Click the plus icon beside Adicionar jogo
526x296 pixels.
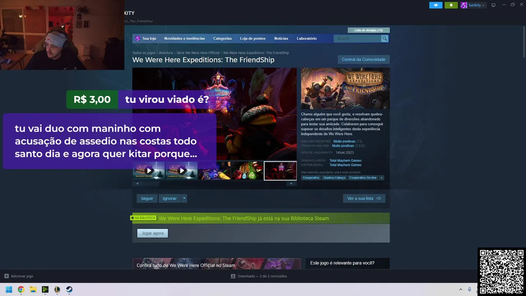pyautogui.click(x=6, y=276)
